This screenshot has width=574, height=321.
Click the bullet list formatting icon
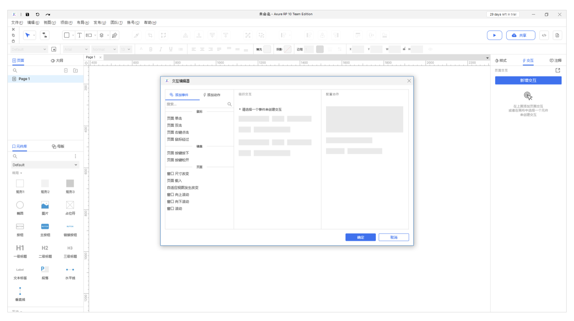point(181,49)
